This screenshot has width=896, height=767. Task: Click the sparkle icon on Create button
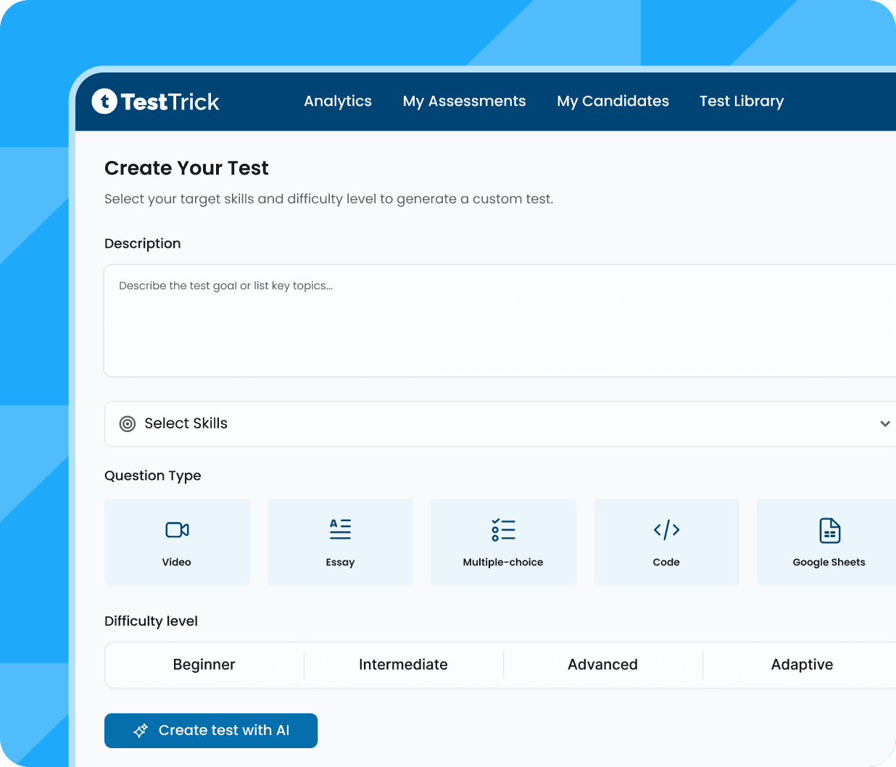point(141,731)
